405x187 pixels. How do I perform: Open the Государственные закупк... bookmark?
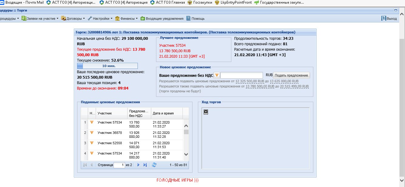coord(279,3)
